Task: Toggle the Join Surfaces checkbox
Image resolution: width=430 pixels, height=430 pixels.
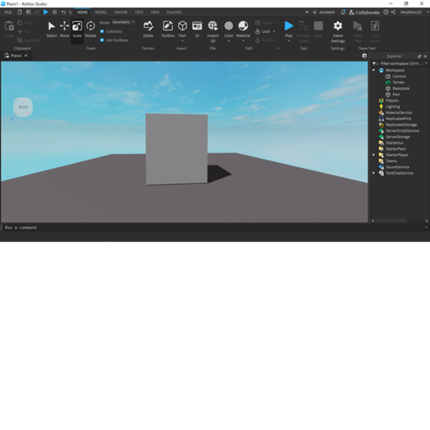Action: tap(102, 40)
